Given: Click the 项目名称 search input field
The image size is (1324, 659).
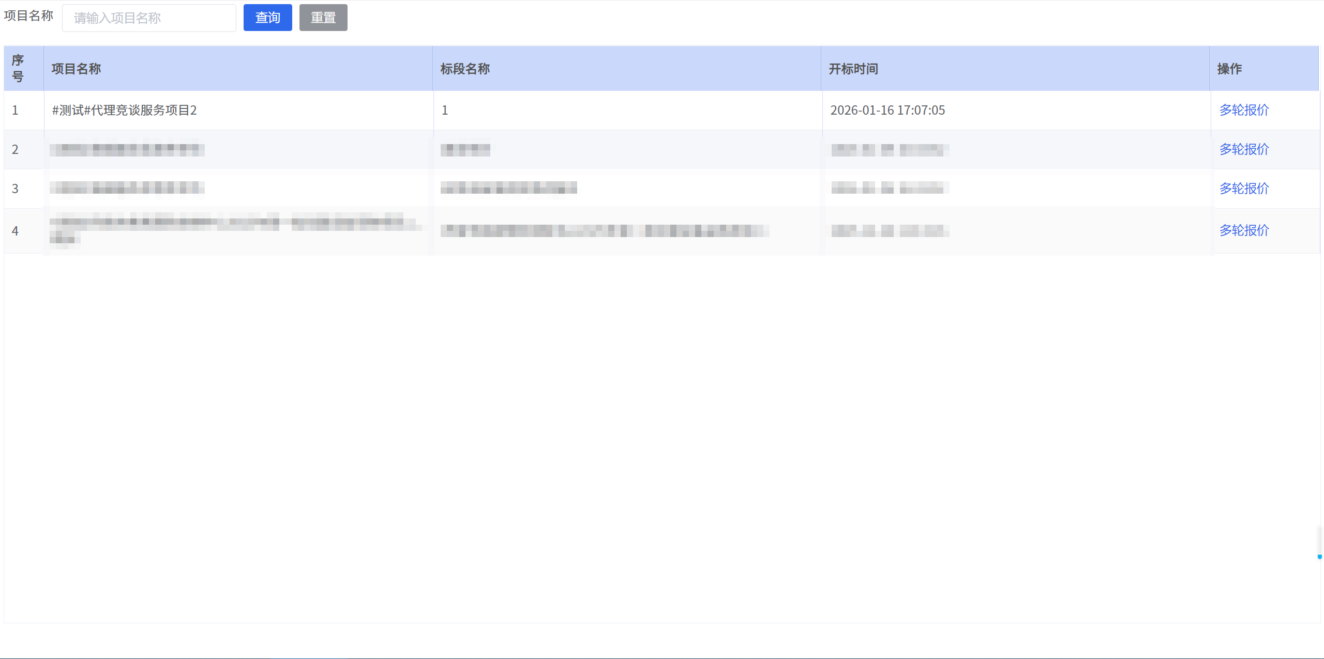Looking at the screenshot, I should click(149, 18).
